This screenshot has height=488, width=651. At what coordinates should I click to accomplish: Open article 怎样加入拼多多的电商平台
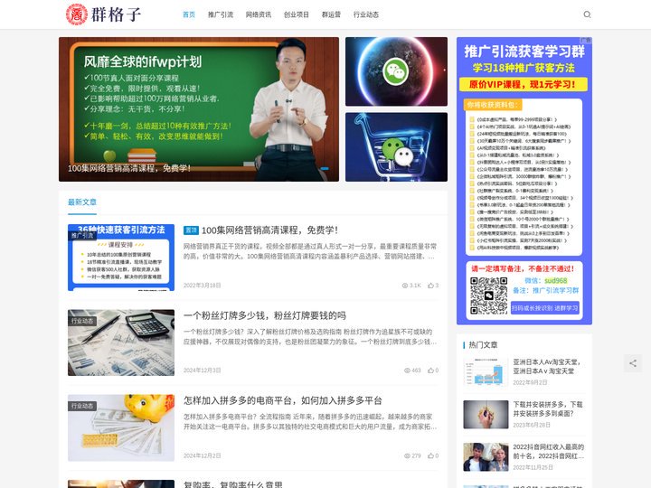[x=283, y=400]
